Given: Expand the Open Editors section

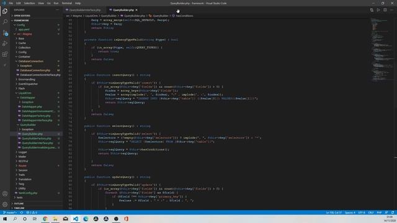Looking at the screenshot, I should tap(22, 15).
